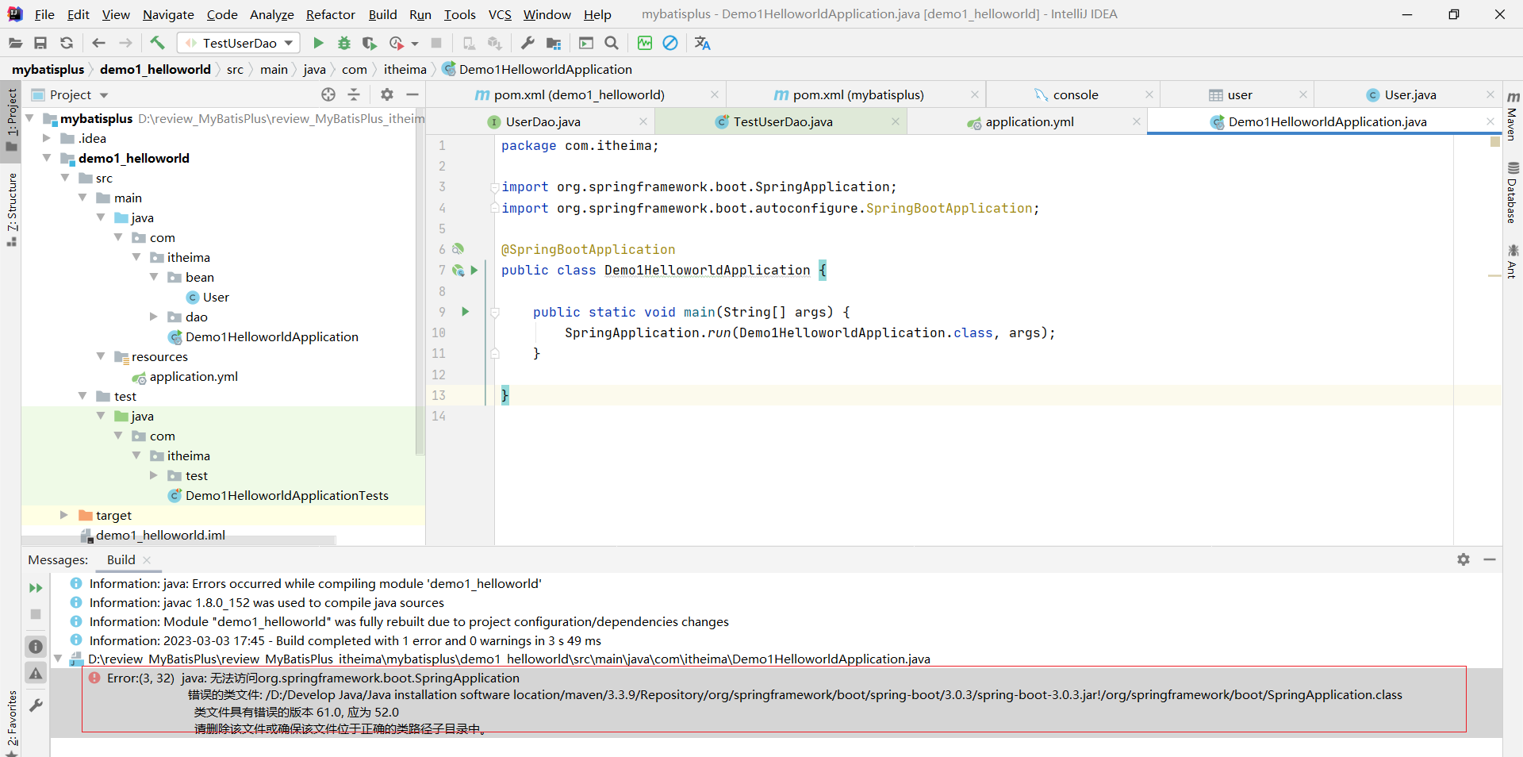Click the Messages rerun double-arrow icon

pos(36,588)
